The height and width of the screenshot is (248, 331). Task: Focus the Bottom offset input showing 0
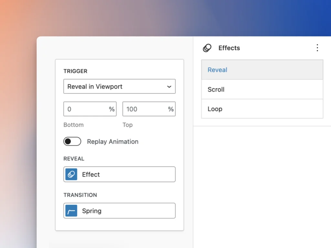coord(85,109)
